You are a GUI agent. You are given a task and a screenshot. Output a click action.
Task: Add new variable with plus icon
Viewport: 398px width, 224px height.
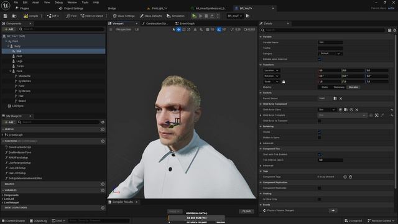(103, 190)
